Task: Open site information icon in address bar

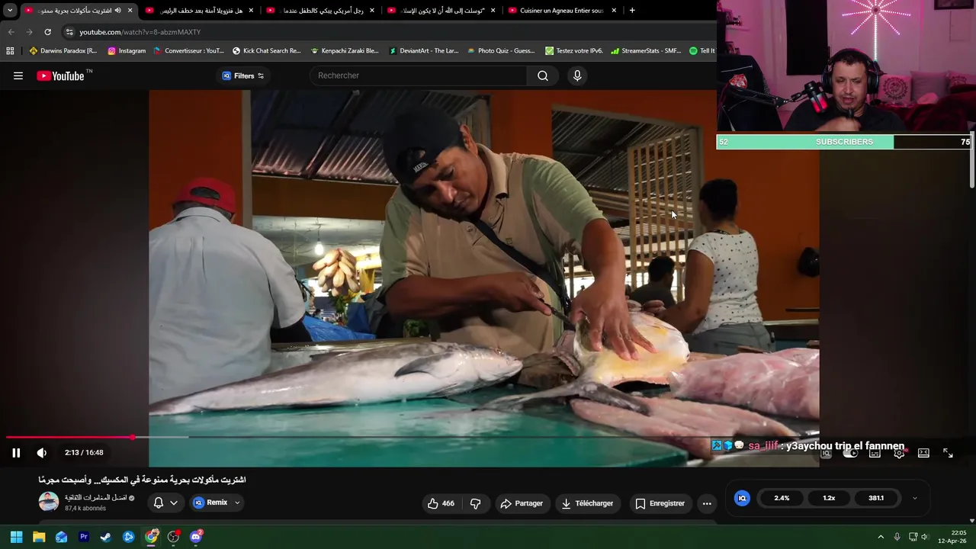Action: 69,32
